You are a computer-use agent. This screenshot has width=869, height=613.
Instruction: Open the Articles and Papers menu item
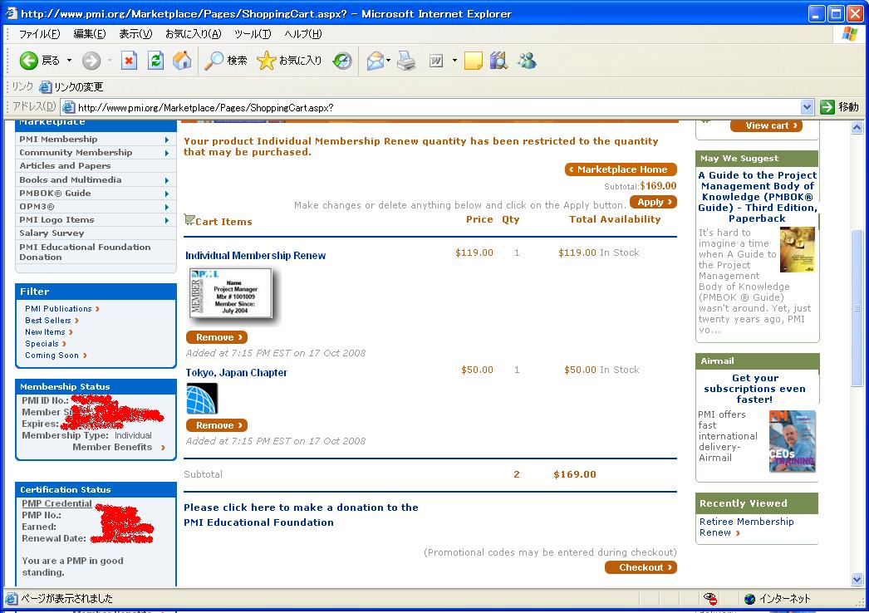[x=65, y=166]
